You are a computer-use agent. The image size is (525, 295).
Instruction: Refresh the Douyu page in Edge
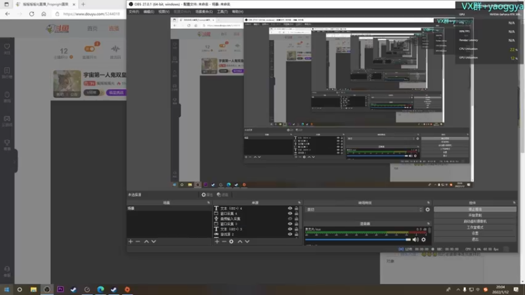31,14
